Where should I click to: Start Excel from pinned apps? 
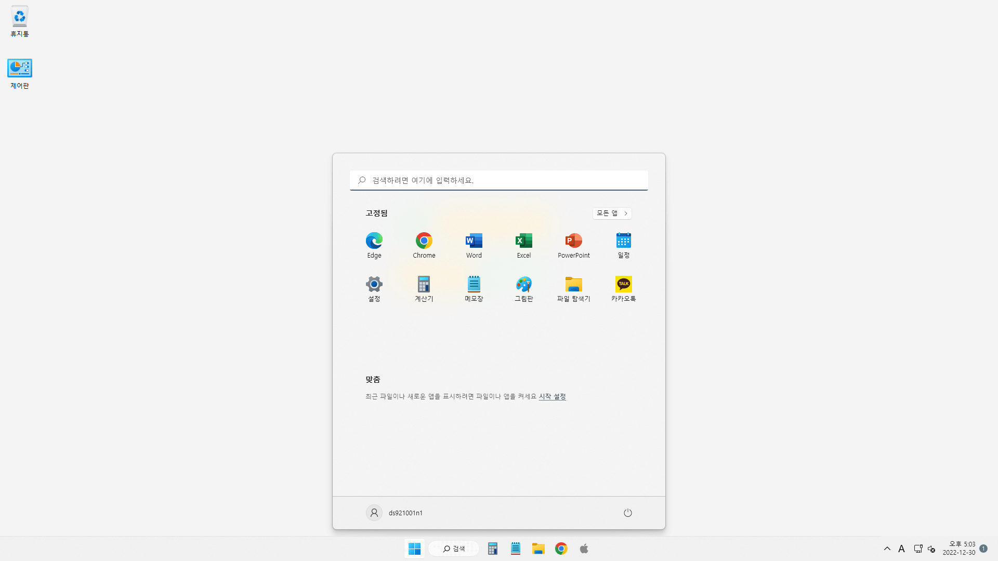524,245
